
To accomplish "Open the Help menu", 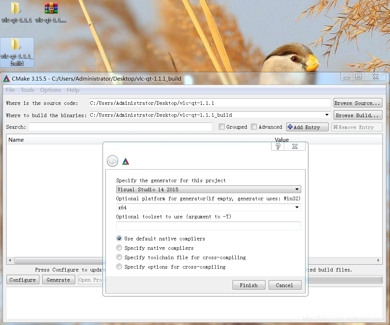I will [73, 90].
